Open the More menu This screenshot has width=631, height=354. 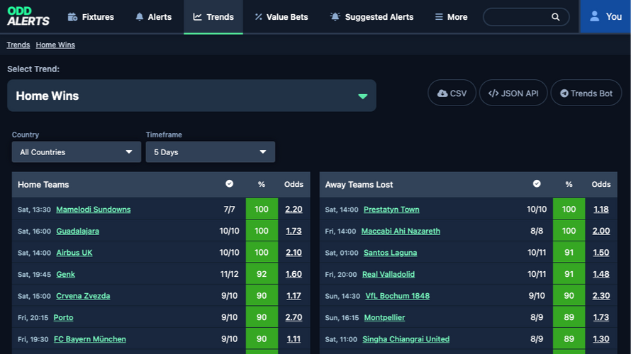(451, 17)
